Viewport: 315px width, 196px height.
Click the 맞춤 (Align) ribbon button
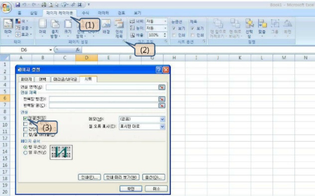click(262, 28)
